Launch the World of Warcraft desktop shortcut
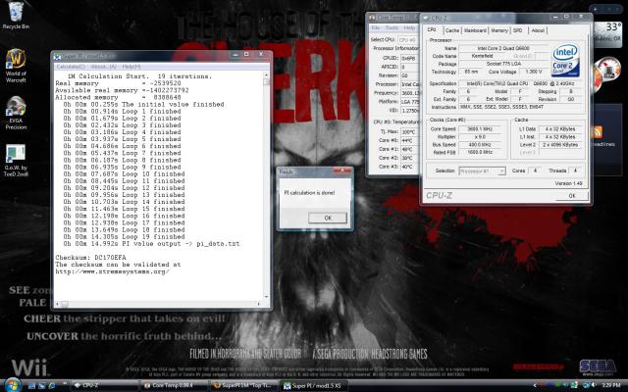The image size is (628, 392). click(16, 66)
